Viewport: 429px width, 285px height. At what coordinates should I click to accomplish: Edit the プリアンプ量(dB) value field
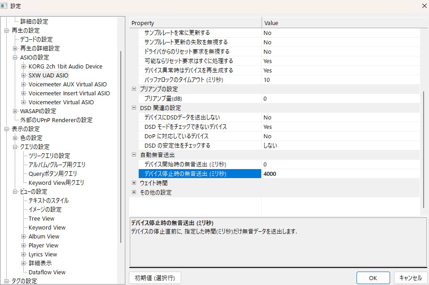(x=340, y=98)
